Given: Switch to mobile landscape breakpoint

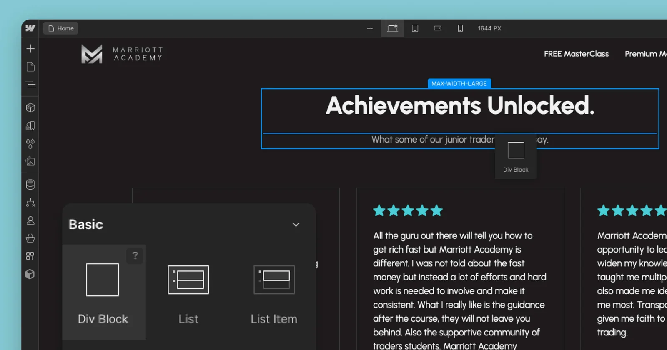Looking at the screenshot, I should coord(437,28).
